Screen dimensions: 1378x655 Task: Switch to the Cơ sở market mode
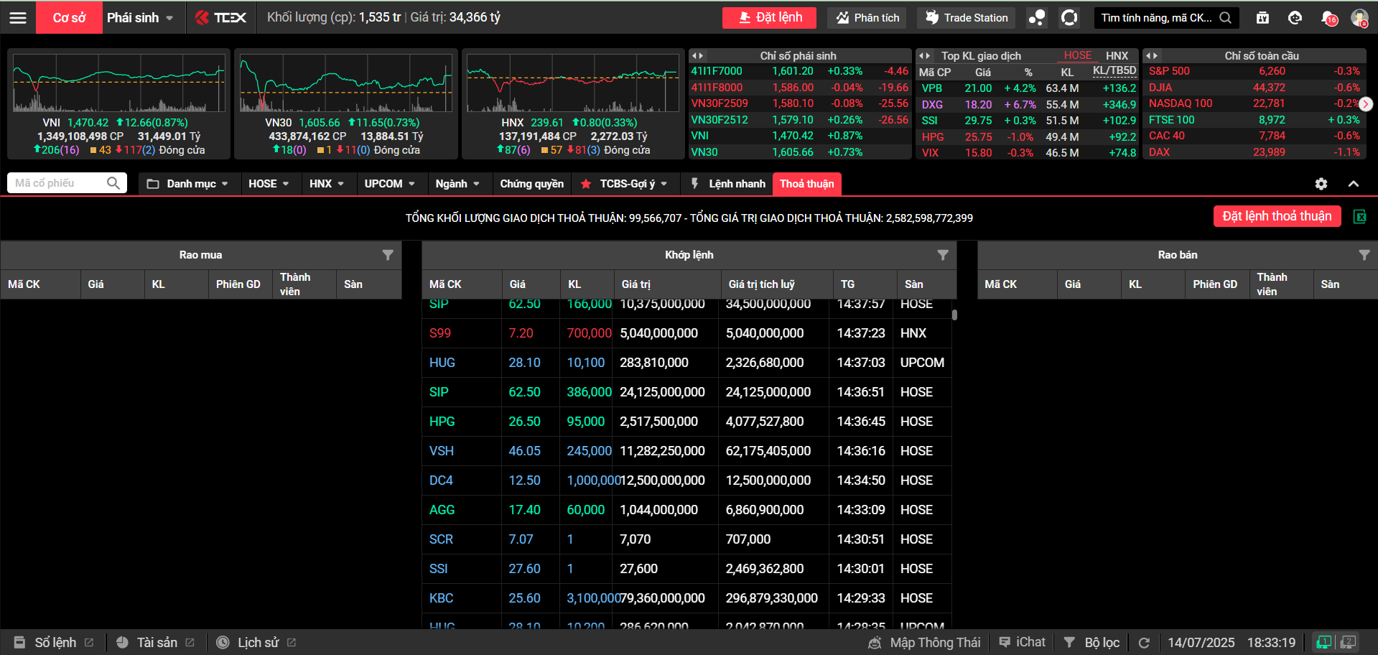pos(69,18)
